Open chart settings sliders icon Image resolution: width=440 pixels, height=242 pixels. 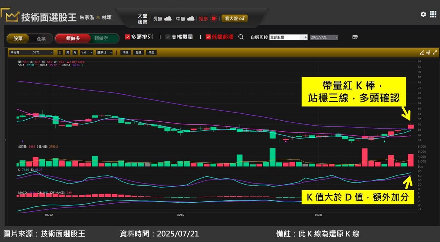[428, 52]
